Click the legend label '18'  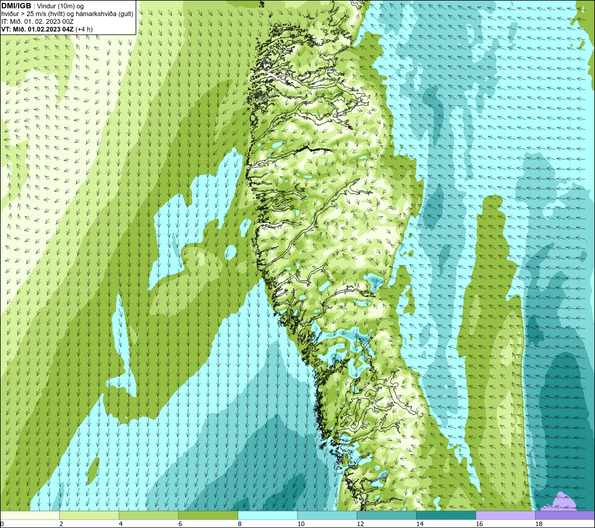point(538,524)
